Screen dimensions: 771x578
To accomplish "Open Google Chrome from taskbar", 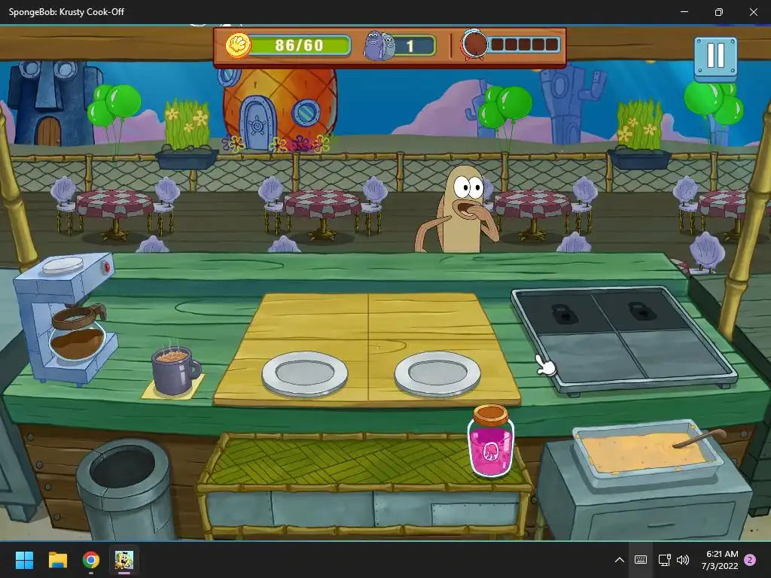I will 91,560.
